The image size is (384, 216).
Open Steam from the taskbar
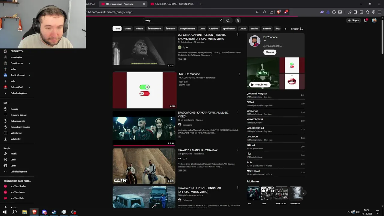point(54,212)
